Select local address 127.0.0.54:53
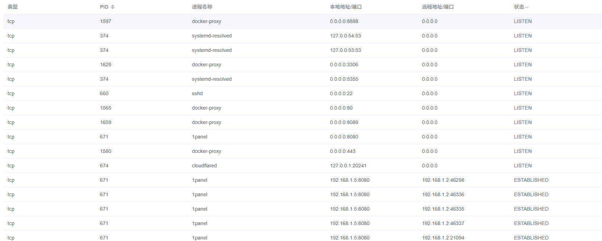602x241 pixels. [346, 36]
